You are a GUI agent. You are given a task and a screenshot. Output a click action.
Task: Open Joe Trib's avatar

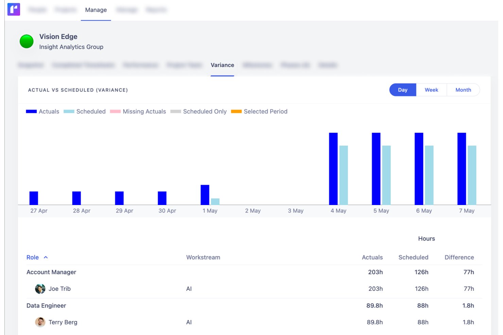click(40, 289)
